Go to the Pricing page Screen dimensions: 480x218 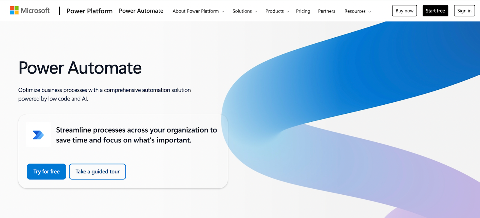[303, 11]
